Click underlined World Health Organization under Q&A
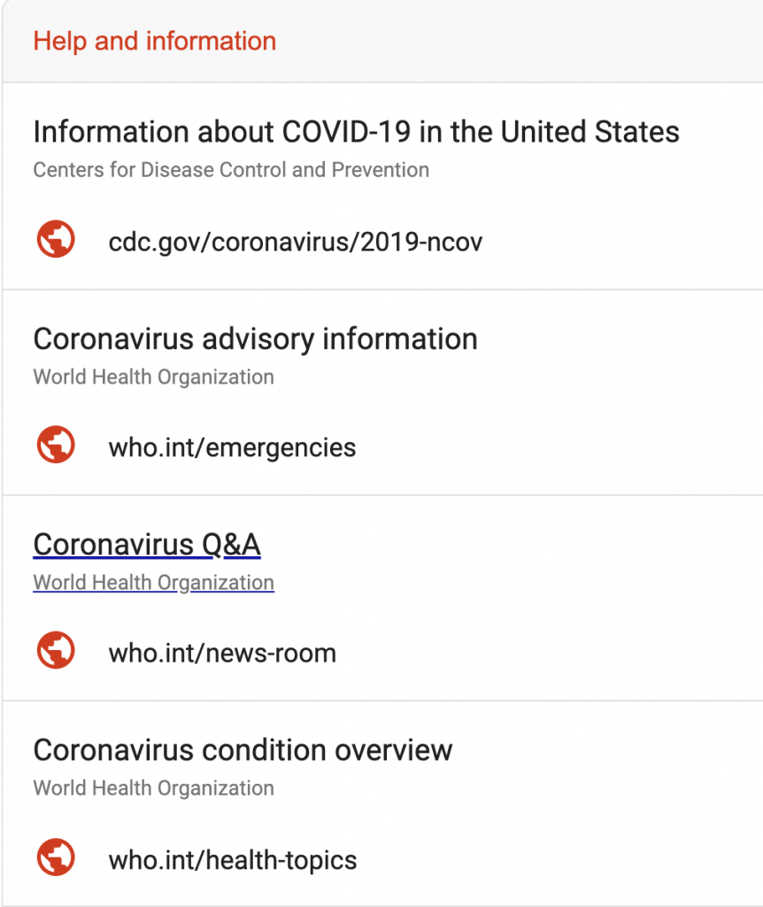 154,583
